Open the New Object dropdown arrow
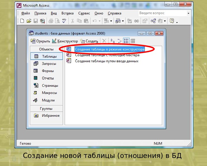The width and height of the screenshot is (207, 166). pyautogui.click(x=165, y=21)
